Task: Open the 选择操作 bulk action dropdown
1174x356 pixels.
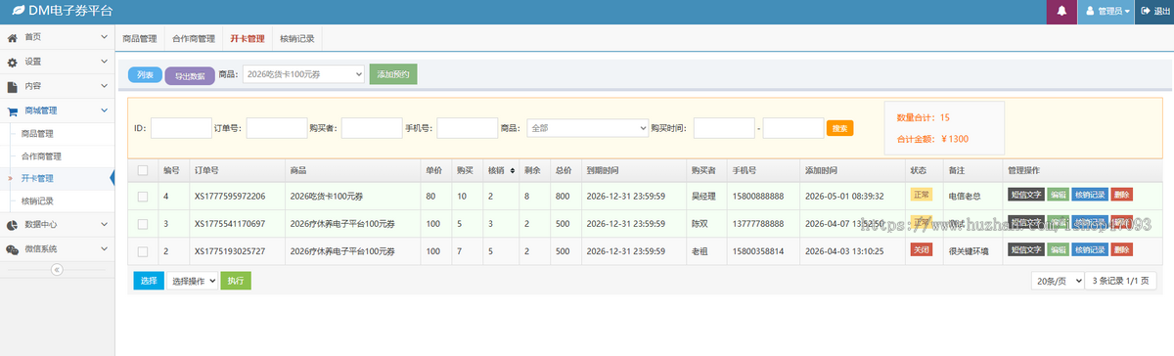Action: tap(191, 281)
